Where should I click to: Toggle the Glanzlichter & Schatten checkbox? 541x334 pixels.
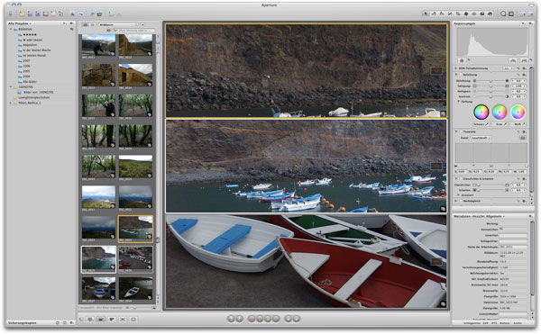461,179
